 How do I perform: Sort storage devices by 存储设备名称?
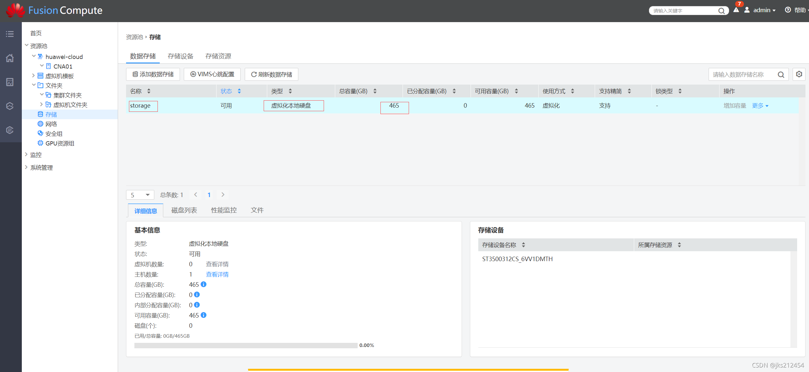click(x=524, y=245)
